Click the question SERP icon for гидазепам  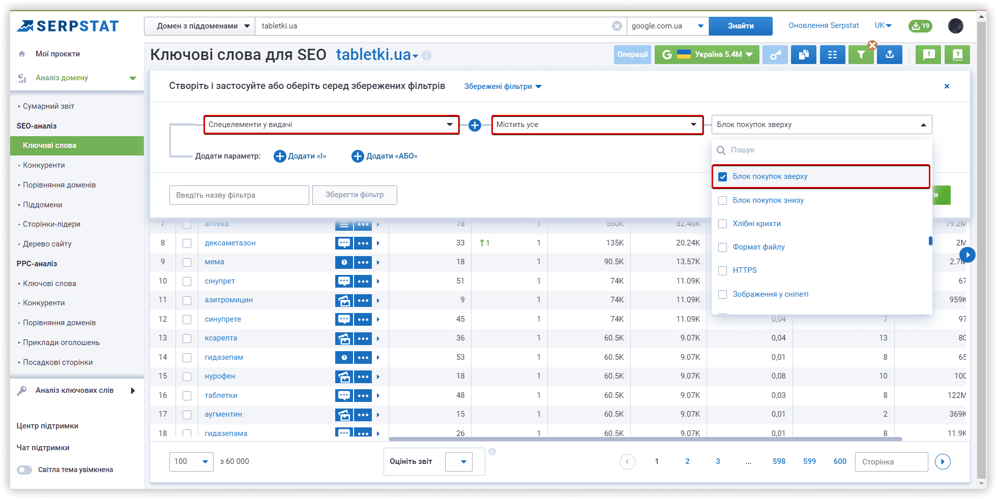[344, 357]
